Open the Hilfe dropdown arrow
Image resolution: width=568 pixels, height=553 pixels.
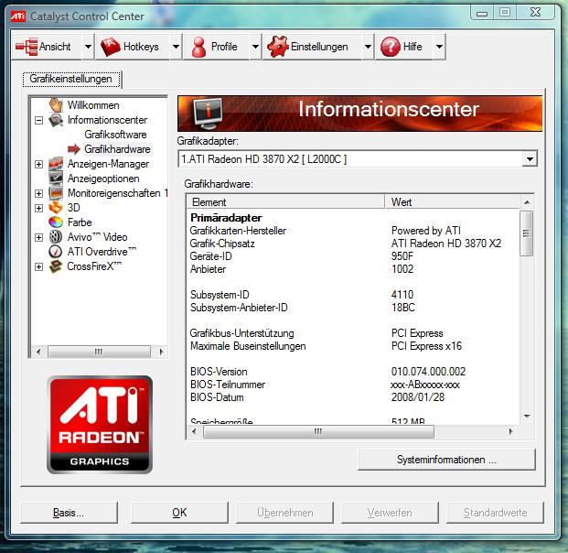[439, 47]
